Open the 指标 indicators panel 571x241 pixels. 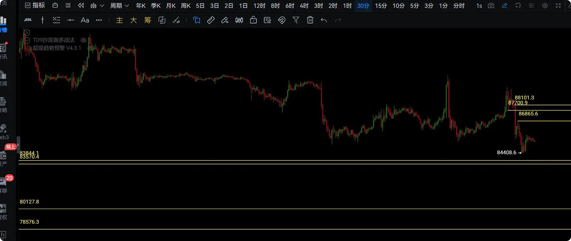[35, 6]
